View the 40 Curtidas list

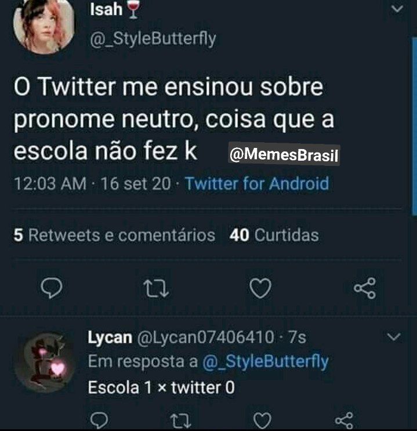[x=274, y=236]
